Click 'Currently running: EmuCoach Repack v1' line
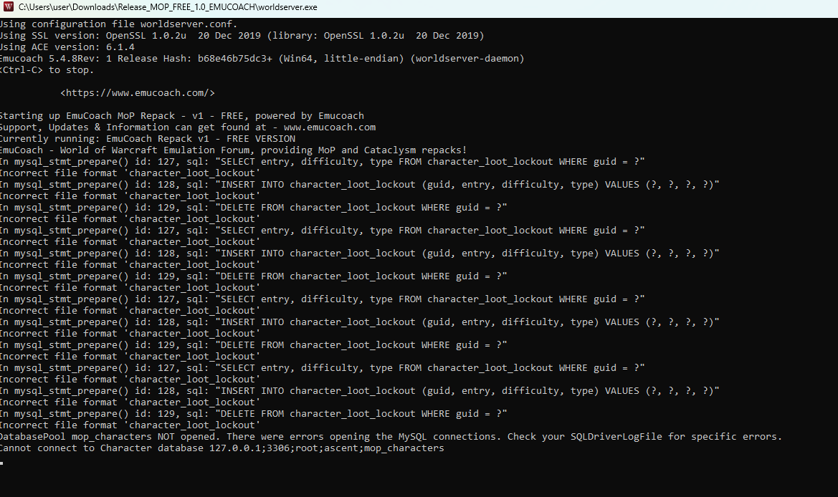Image resolution: width=838 pixels, height=497 pixels. (148, 139)
